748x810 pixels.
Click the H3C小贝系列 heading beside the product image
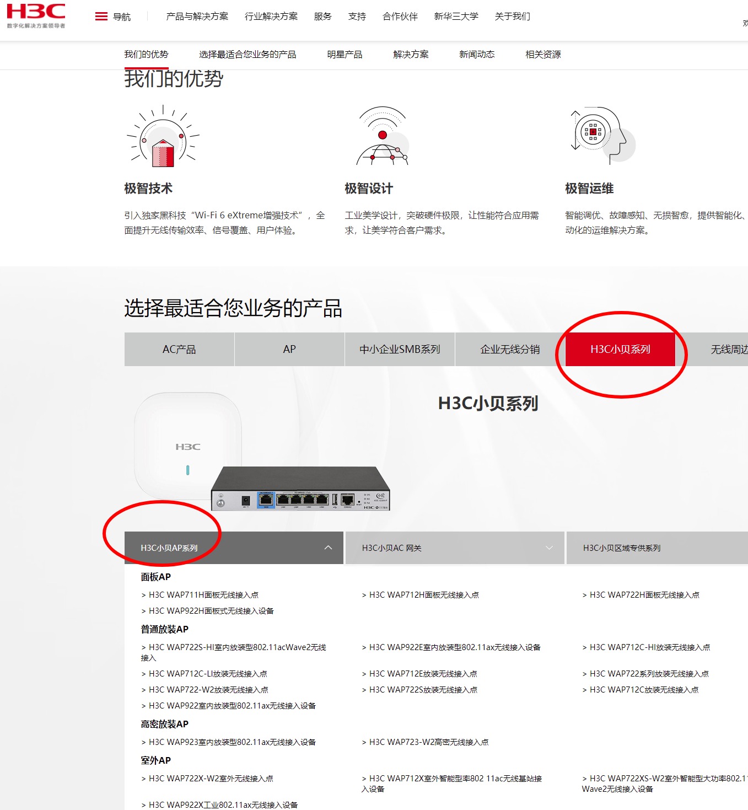click(x=488, y=404)
